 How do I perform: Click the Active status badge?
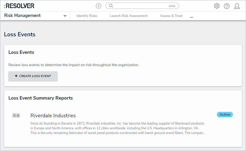click(x=225, y=114)
